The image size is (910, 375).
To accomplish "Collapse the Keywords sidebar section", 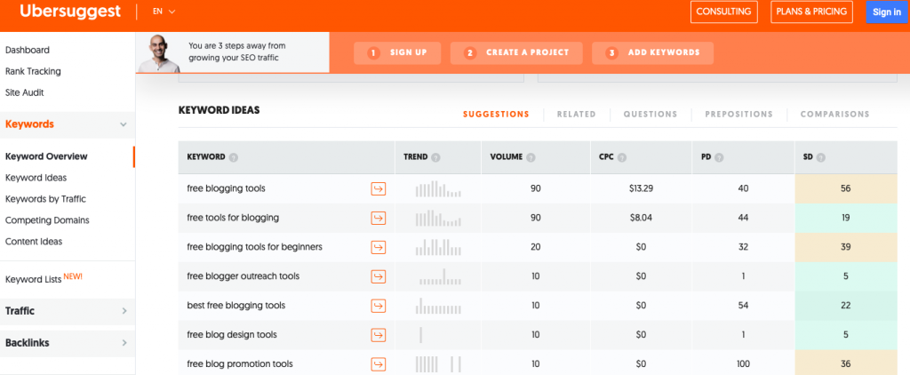I will (123, 124).
